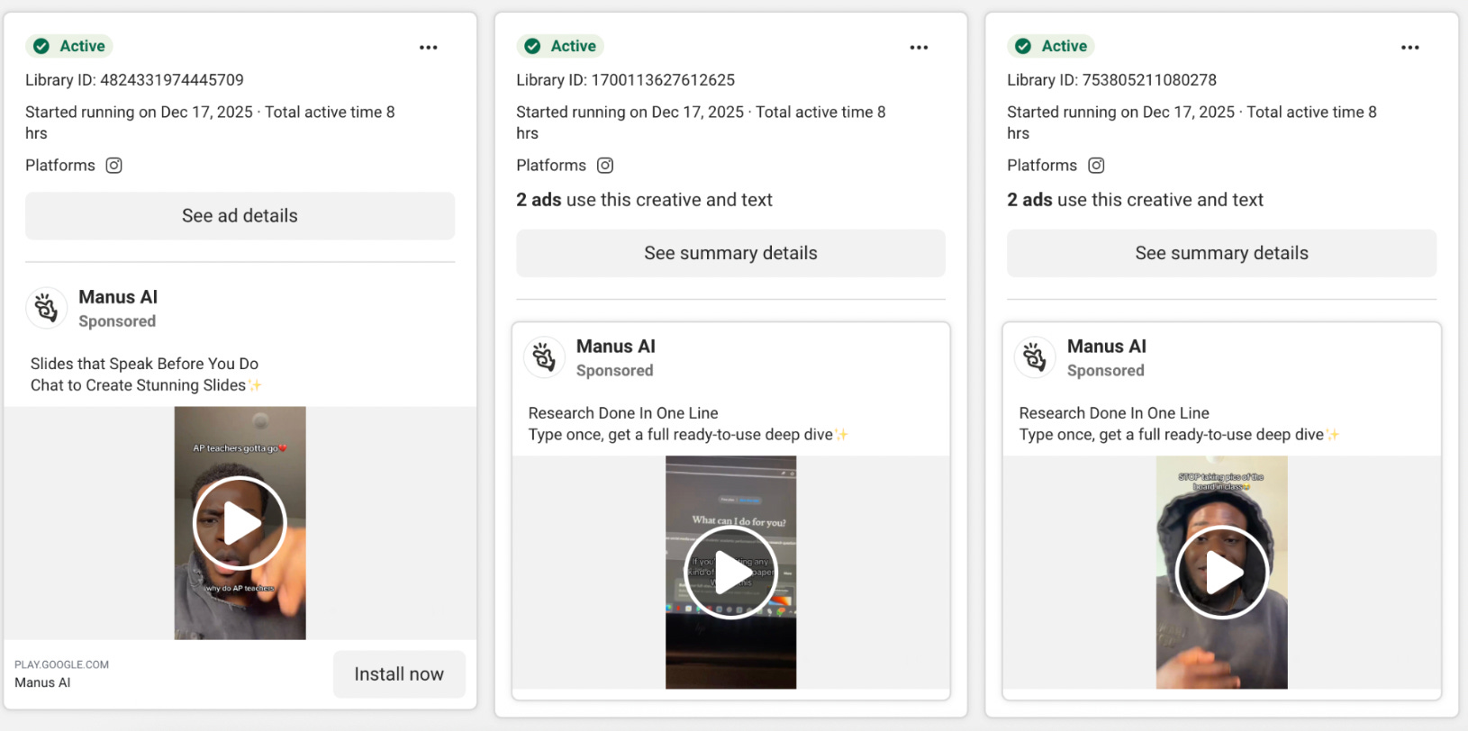The height and width of the screenshot is (731, 1468).
Task: Click PLAY.GOOGLE.COM link text
Action: [x=61, y=664]
